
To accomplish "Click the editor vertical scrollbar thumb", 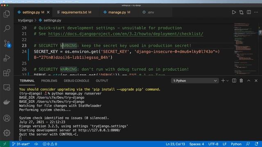I will tap(260, 32).
